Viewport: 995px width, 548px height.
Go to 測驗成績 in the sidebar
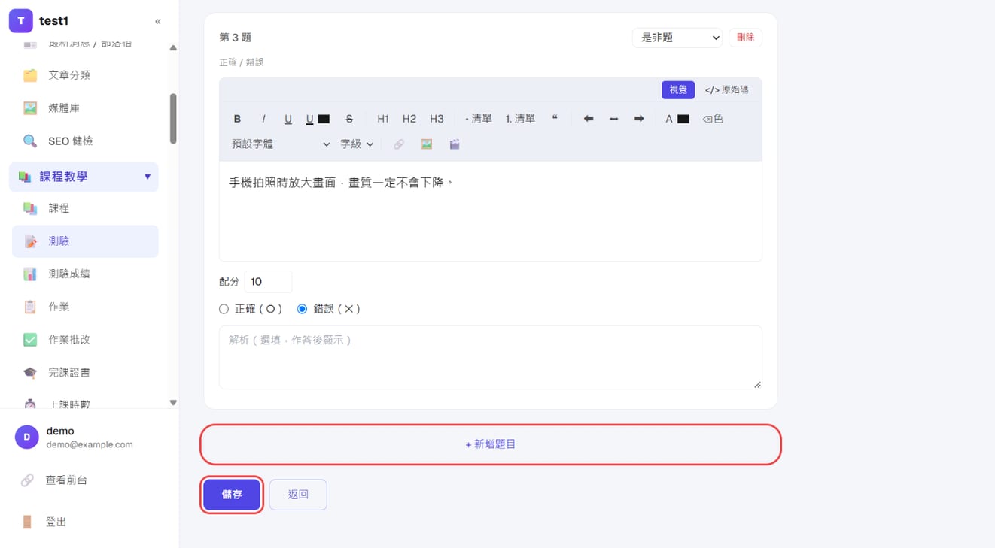coord(86,274)
